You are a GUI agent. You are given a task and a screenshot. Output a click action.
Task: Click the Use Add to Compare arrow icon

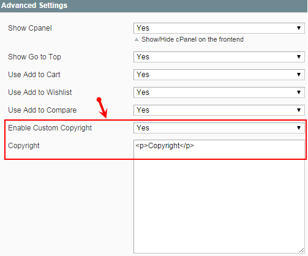coord(299,110)
